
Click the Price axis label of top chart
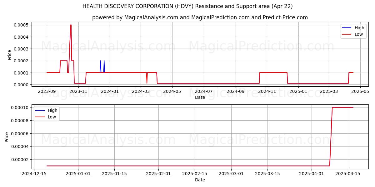click(9, 55)
